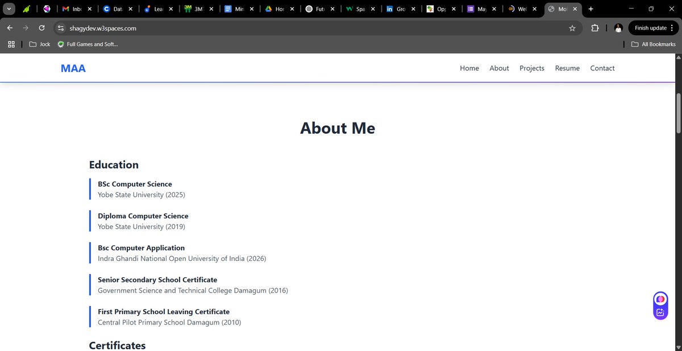The image size is (682, 351).
Task: Open Full Games and Soft bookmark
Action: pos(88,44)
